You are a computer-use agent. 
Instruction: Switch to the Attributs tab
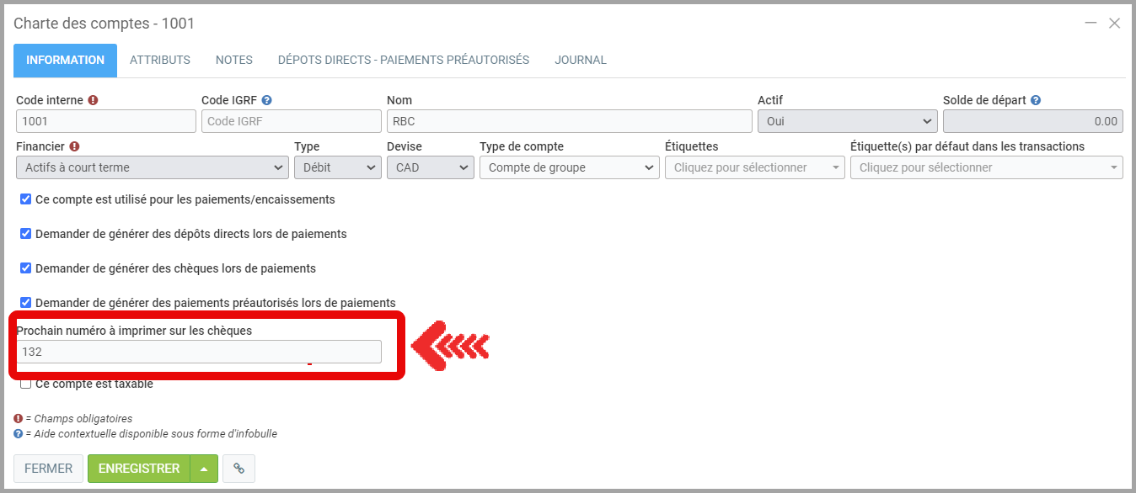tap(160, 61)
